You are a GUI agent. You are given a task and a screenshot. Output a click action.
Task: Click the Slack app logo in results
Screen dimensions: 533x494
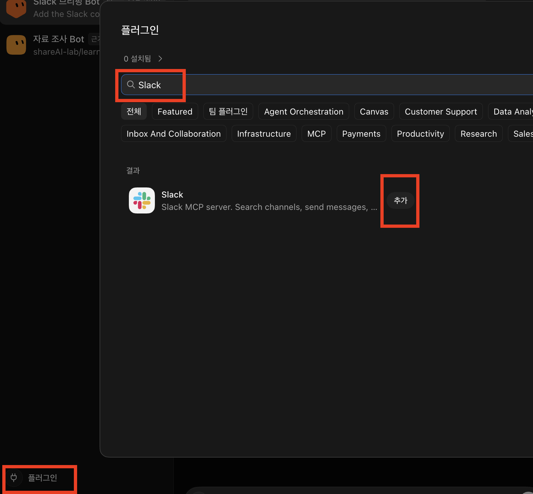pos(142,200)
